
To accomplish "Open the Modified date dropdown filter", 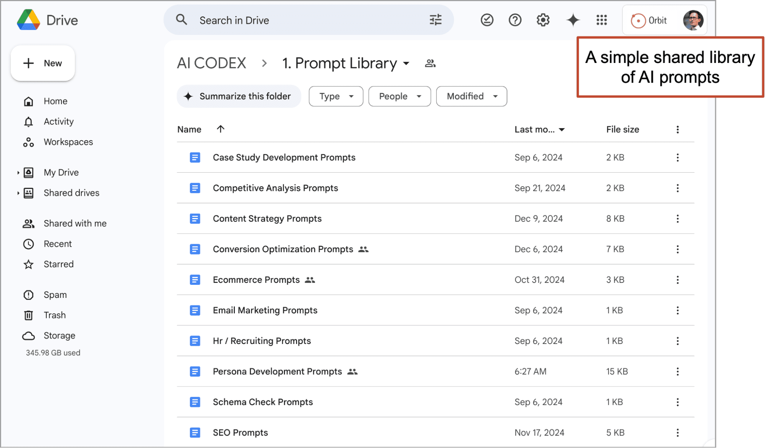I will pos(471,96).
